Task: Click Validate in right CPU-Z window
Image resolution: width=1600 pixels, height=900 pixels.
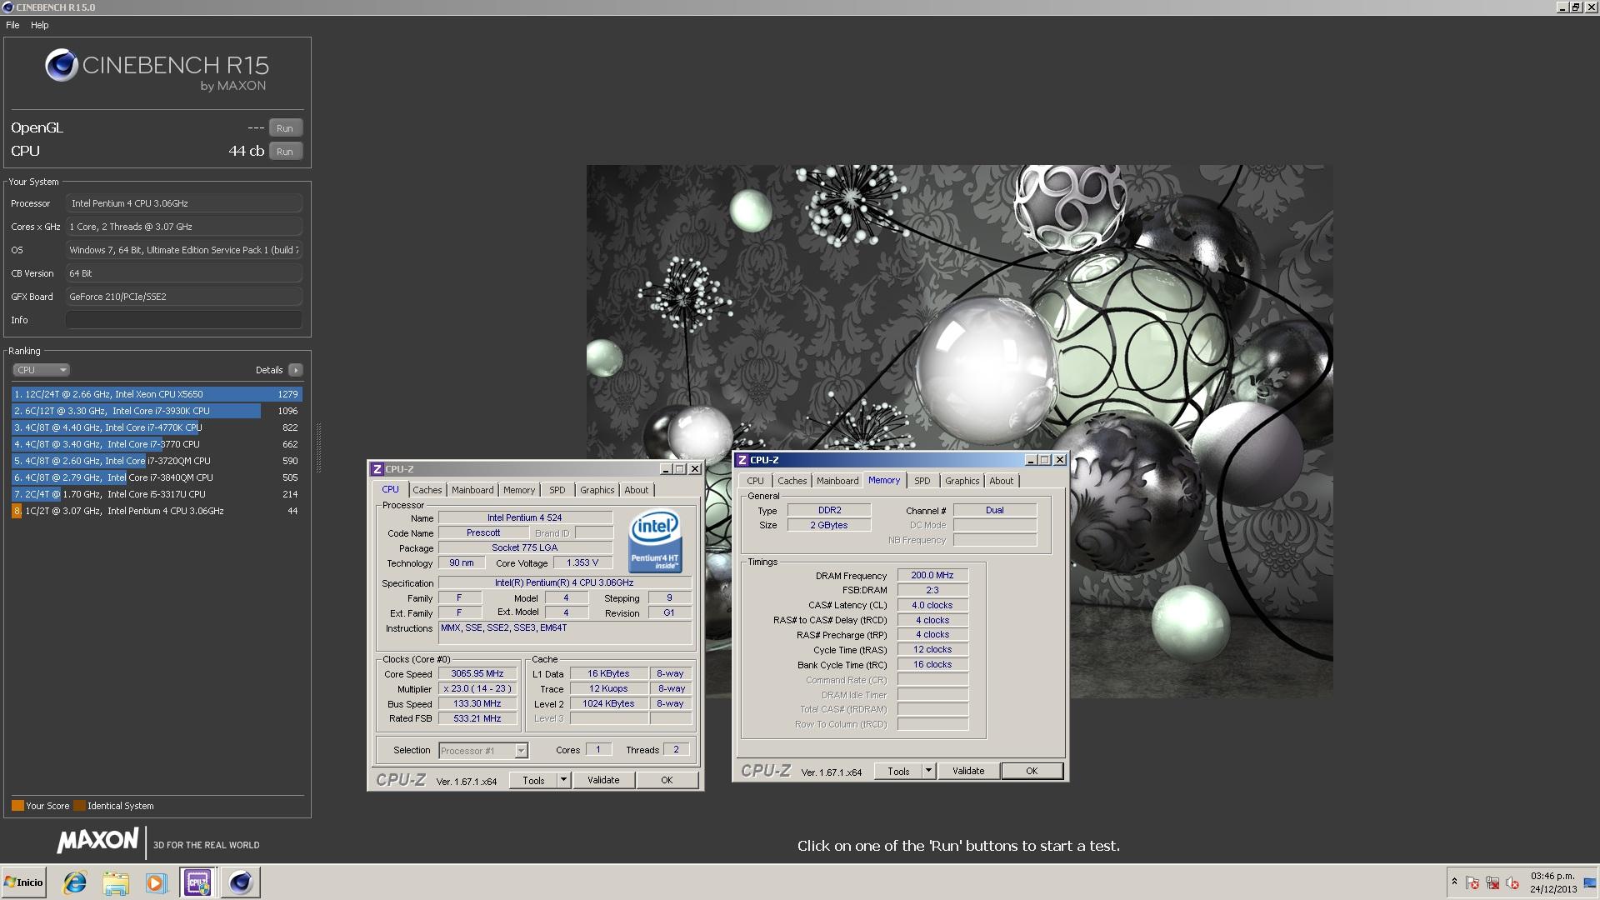Action: [x=968, y=772]
